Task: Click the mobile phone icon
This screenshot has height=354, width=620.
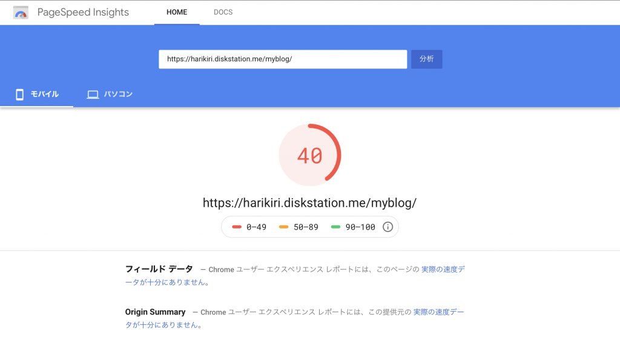Action: [x=19, y=94]
